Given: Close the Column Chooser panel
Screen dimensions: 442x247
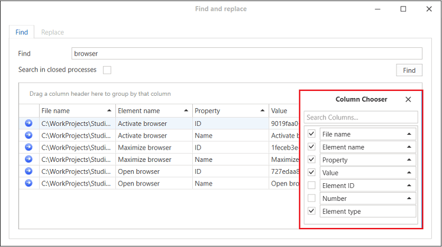Looking at the screenshot, I should 408,99.
